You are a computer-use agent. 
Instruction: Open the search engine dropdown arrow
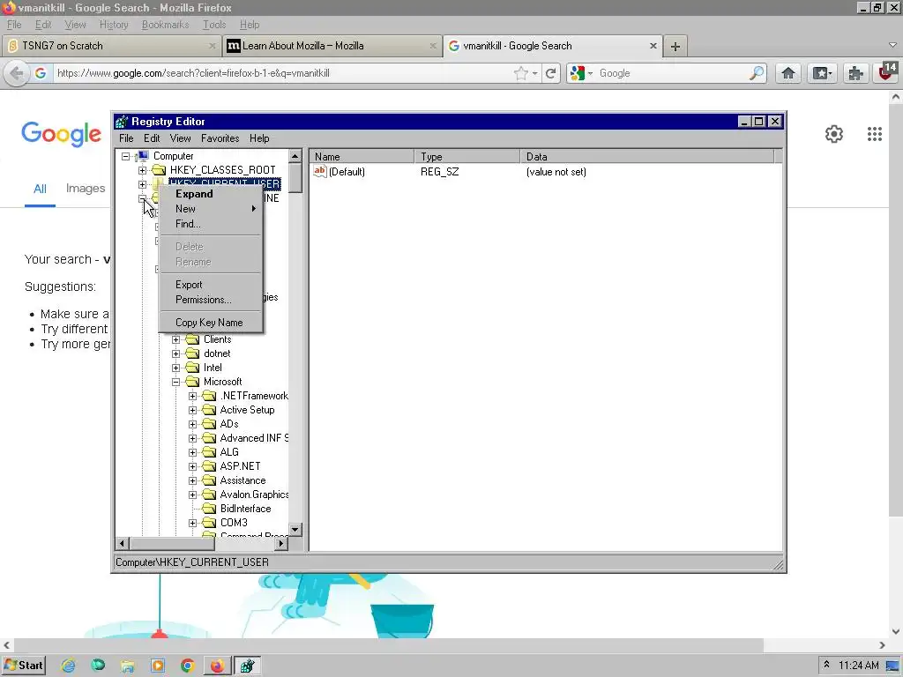click(x=590, y=74)
